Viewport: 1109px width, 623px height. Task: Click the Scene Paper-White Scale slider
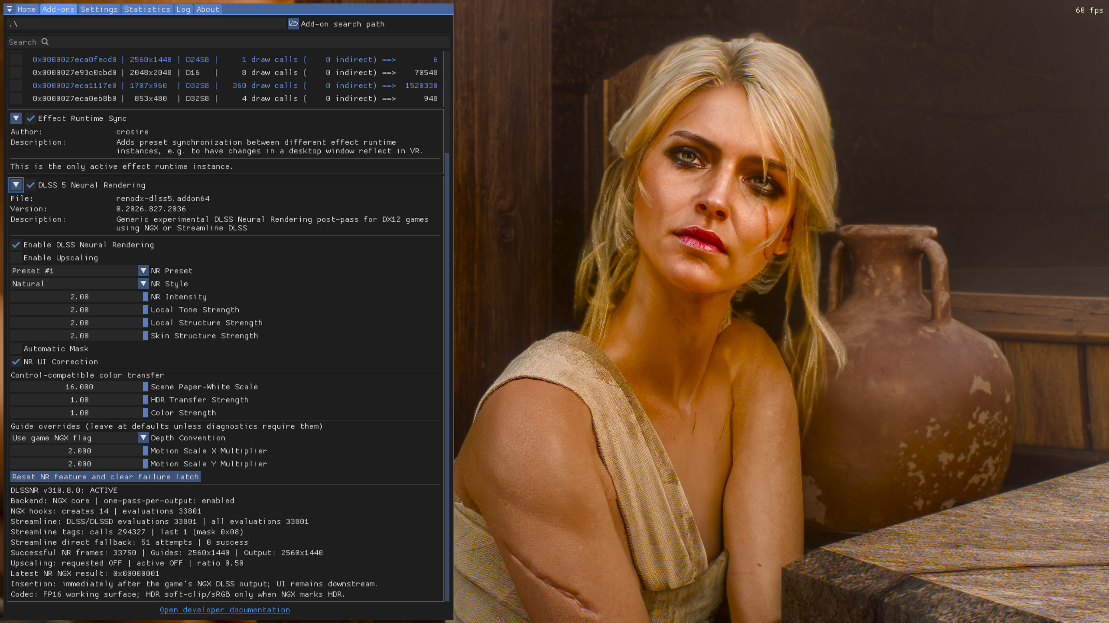click(x=80, y=387)
